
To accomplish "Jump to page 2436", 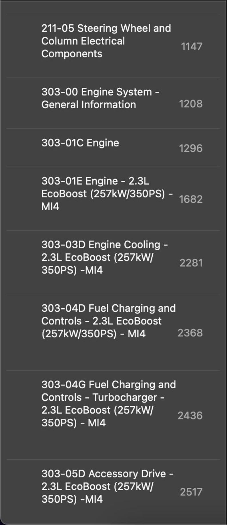I will [190, 416].
